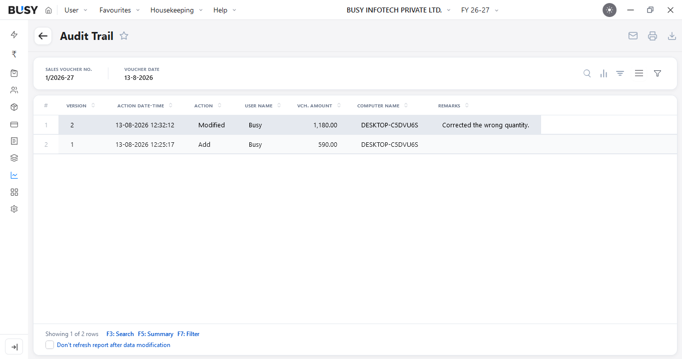This screenshot has width=682, height=359.
Task: Select the Modified action cell
Action: point(211,125)
